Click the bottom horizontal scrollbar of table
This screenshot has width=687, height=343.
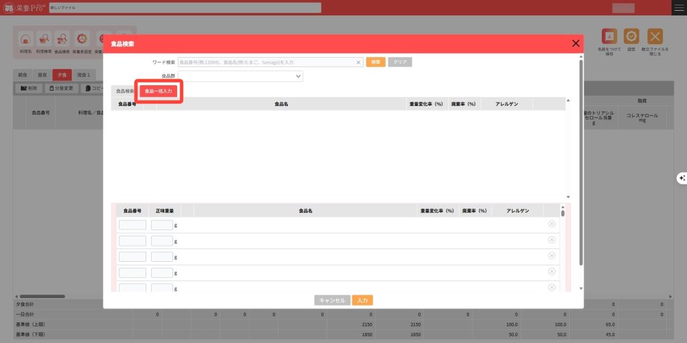click(42, 296)
